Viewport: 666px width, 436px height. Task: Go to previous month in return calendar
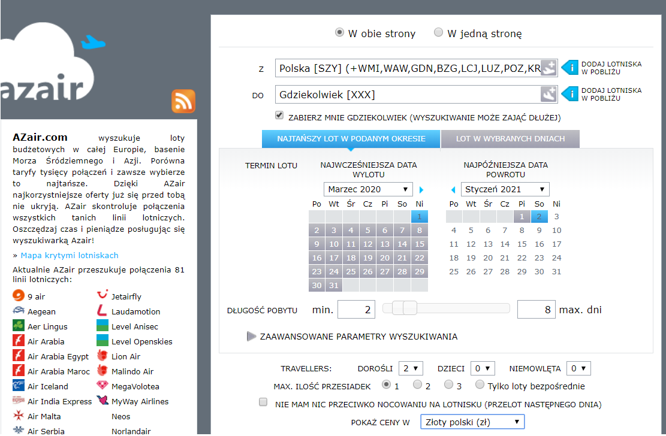click(453, 190)
